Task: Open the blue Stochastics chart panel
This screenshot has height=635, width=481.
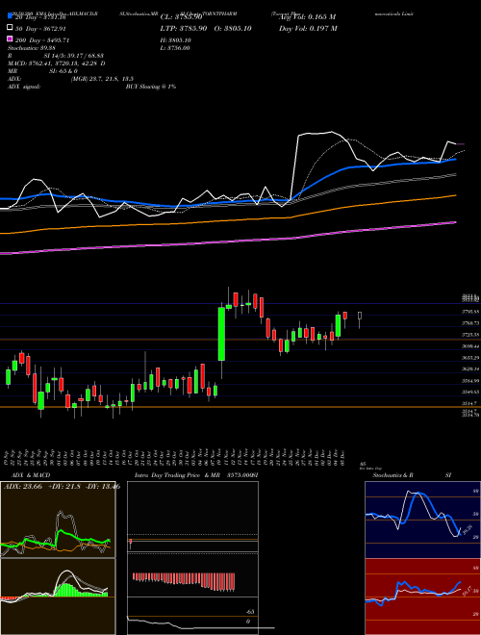Action: (422, 520)
